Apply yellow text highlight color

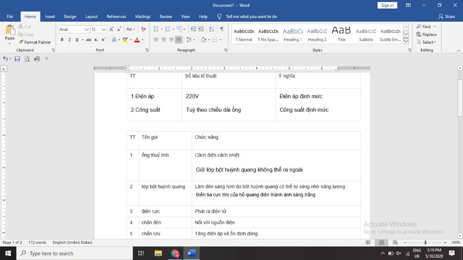coord(126,40)
